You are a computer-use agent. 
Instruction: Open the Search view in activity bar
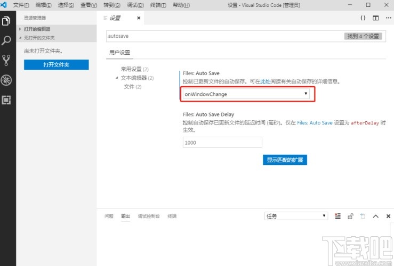pos(6,40)
